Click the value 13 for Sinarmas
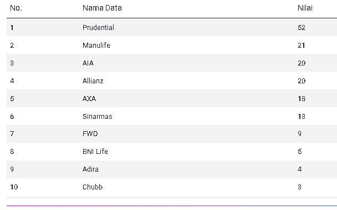This screenshot has width=337, height=210. [x=302, y=116]
